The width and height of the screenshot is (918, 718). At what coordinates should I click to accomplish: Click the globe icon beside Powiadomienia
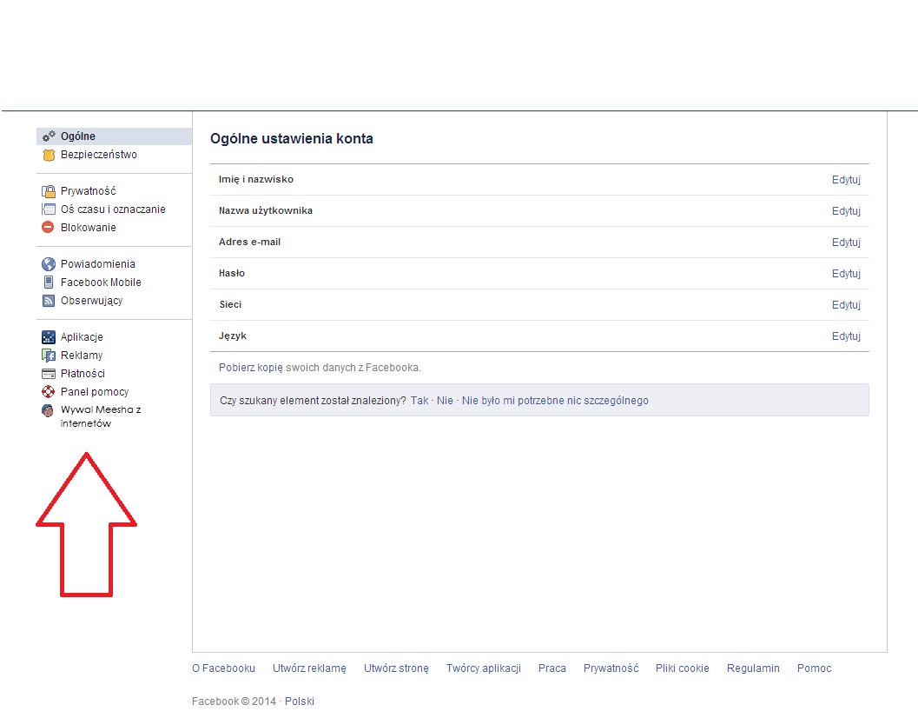pos(49,264)
